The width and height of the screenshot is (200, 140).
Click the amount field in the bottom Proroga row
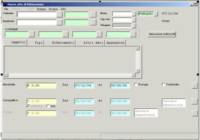tap(41, 113)
